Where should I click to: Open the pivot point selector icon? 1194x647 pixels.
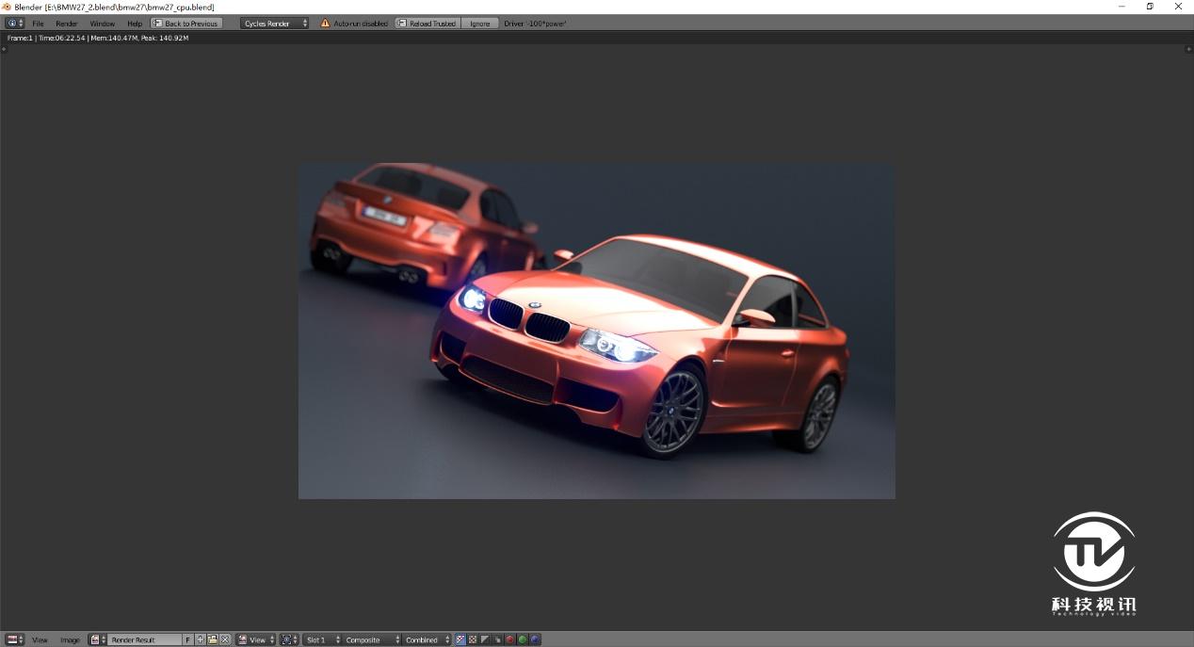(289, 639)
